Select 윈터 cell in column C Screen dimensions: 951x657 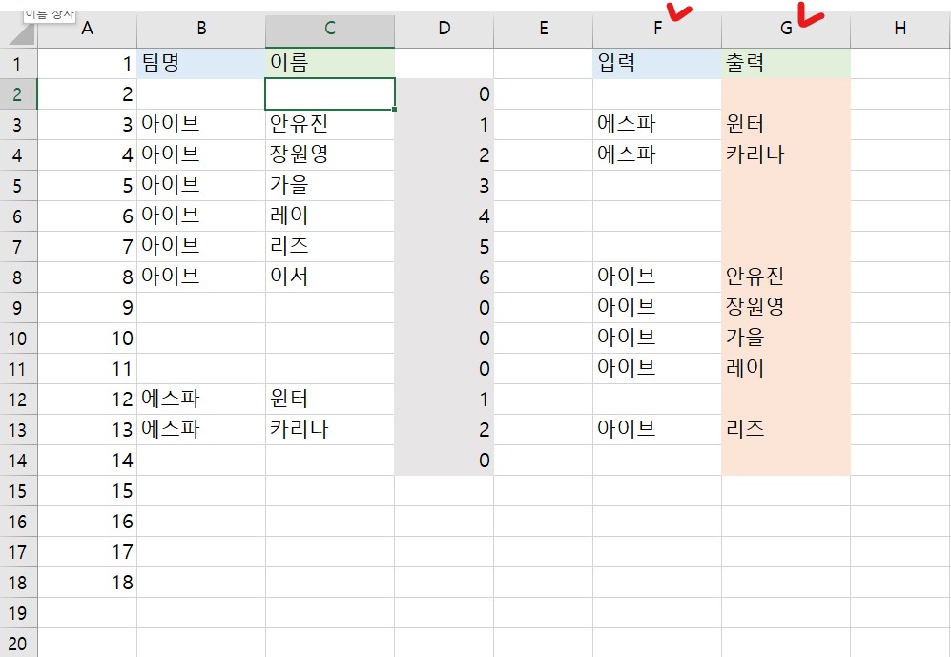(329, 399)
